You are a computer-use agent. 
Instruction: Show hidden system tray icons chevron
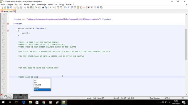tap(159, 102)
